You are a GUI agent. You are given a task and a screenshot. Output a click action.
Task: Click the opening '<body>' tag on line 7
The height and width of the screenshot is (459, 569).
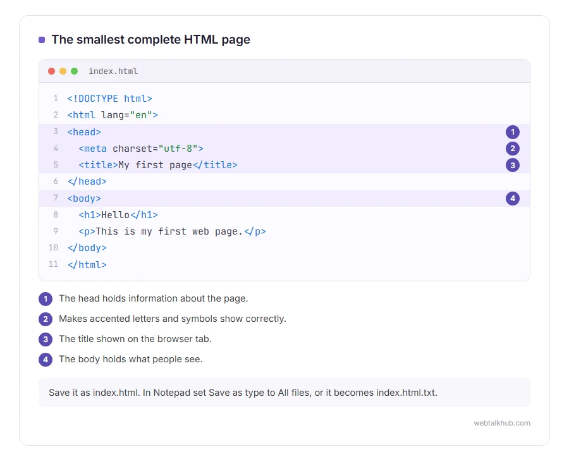(84, 199)
